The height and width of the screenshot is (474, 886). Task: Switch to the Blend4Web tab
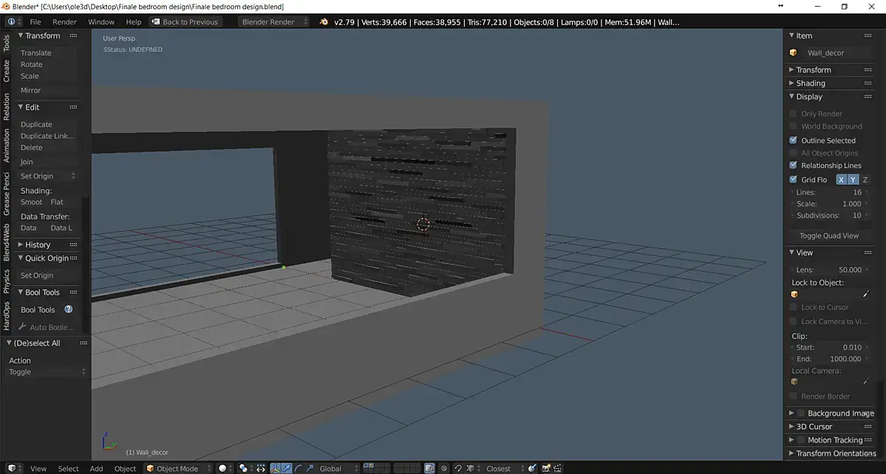coord(6,243)
